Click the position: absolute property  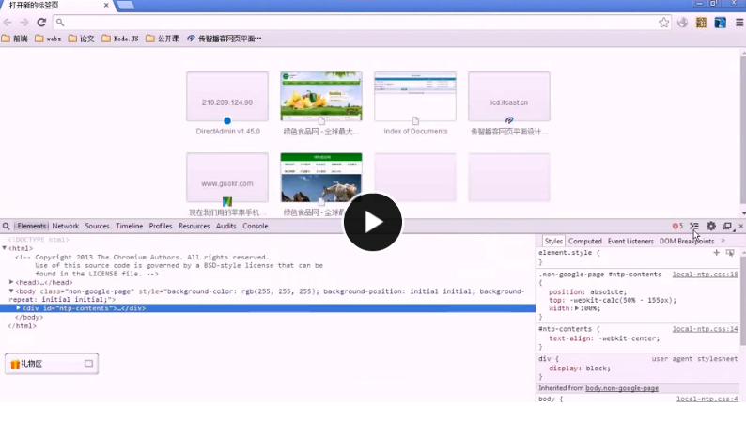[587, 291]
